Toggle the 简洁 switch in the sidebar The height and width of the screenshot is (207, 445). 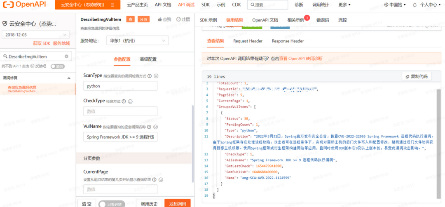pyautogui.click(x=57, y=66)
